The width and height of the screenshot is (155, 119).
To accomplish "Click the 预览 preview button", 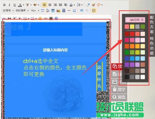I will pos(119,97).
